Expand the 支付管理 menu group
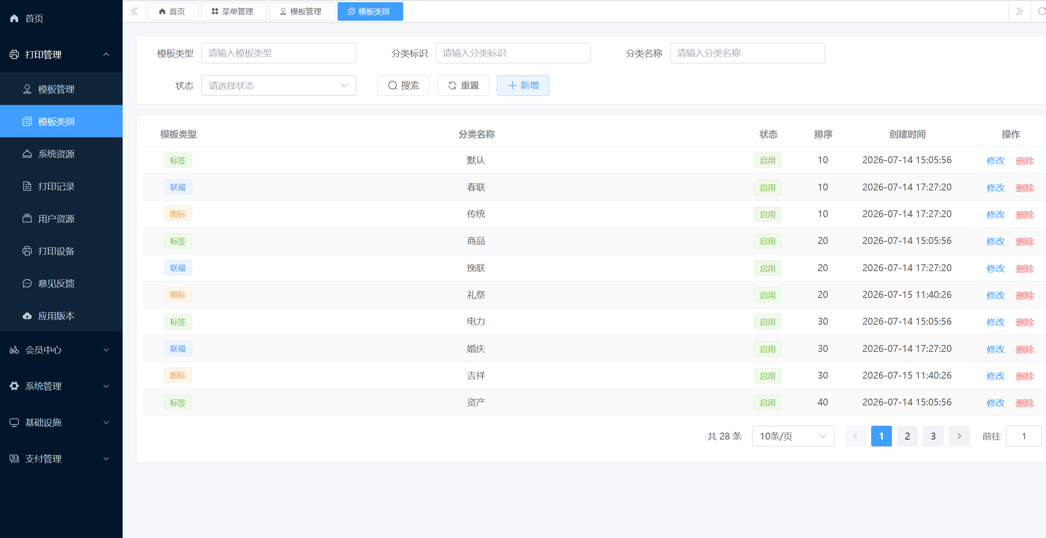The height and width of the screenshot is (538, 1046). tap(106, 459)
